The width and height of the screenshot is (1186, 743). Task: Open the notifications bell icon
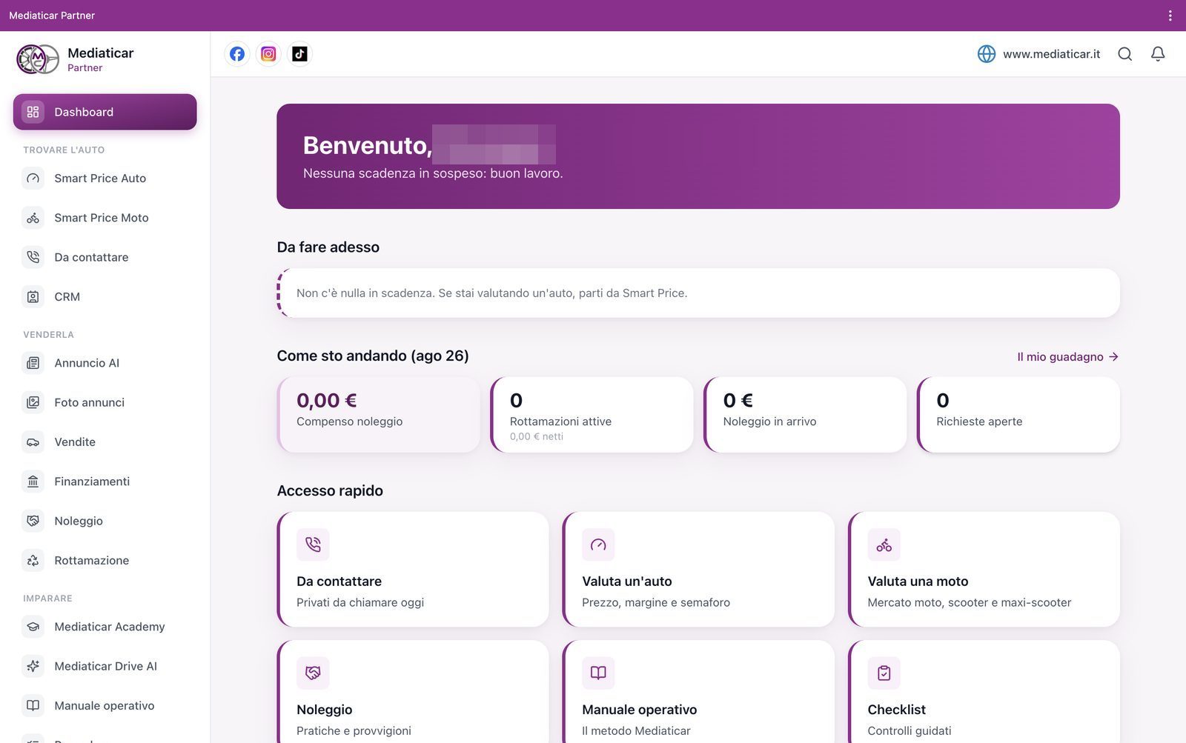pos(1158,54)
